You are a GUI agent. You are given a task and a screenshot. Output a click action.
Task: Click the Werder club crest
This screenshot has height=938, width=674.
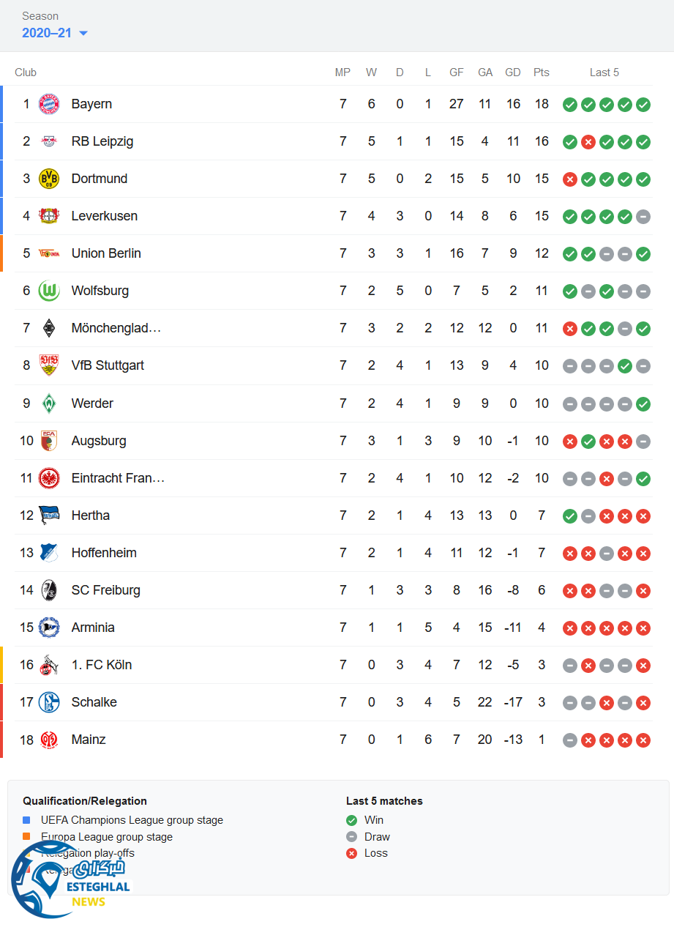49,403
